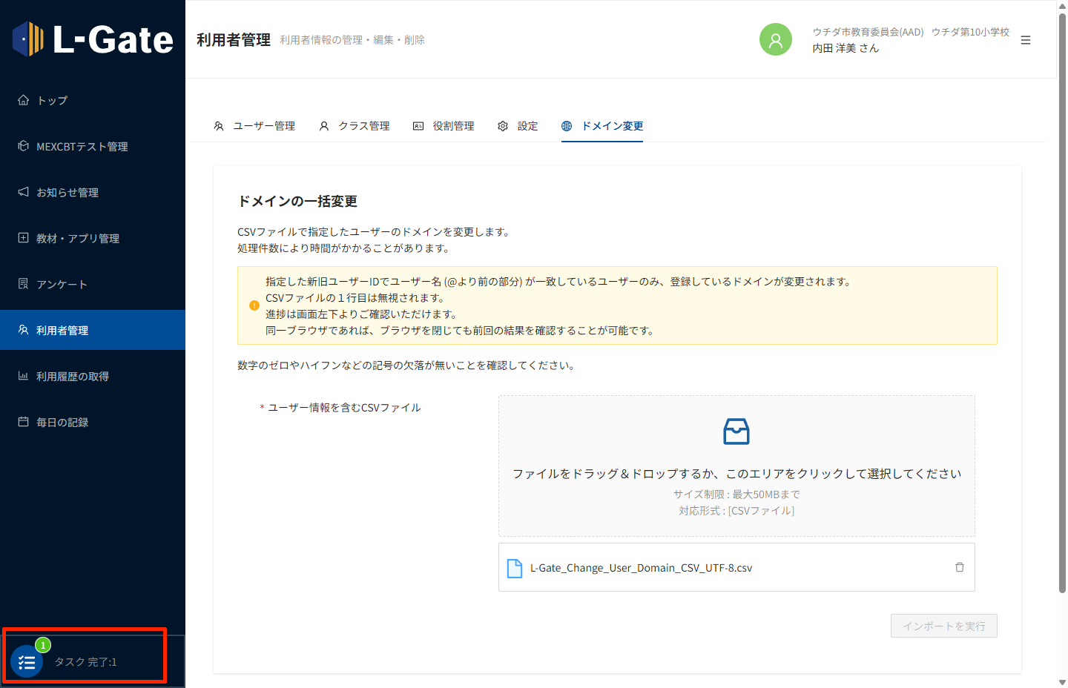The width and height of the screenshot is (1068, 688).
Task: Open the 役割管理 tab
Action: (x=444, y=126)
